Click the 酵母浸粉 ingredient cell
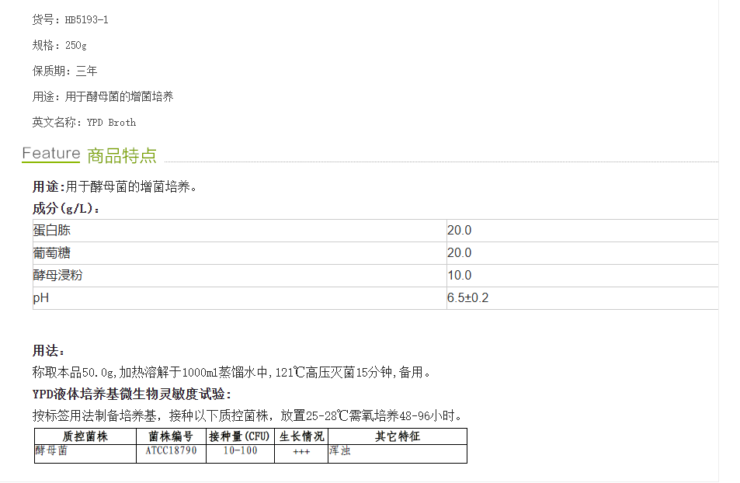 click(x=240, y=275)
